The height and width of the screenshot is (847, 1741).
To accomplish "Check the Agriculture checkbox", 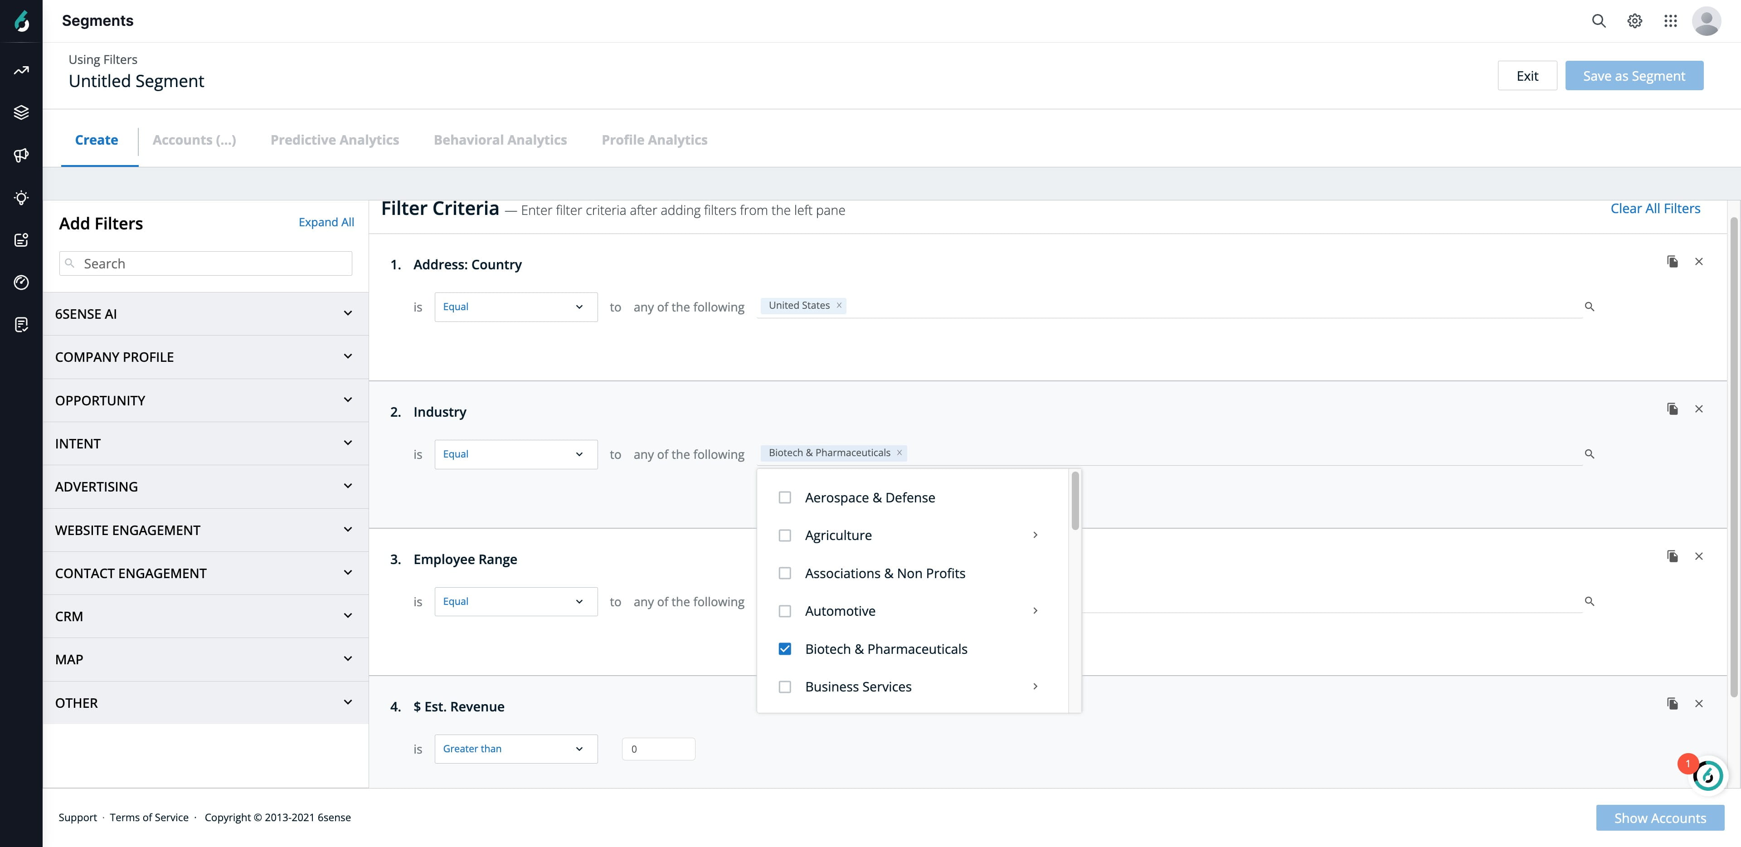I will pyautogui.click(x=785, y=535).
